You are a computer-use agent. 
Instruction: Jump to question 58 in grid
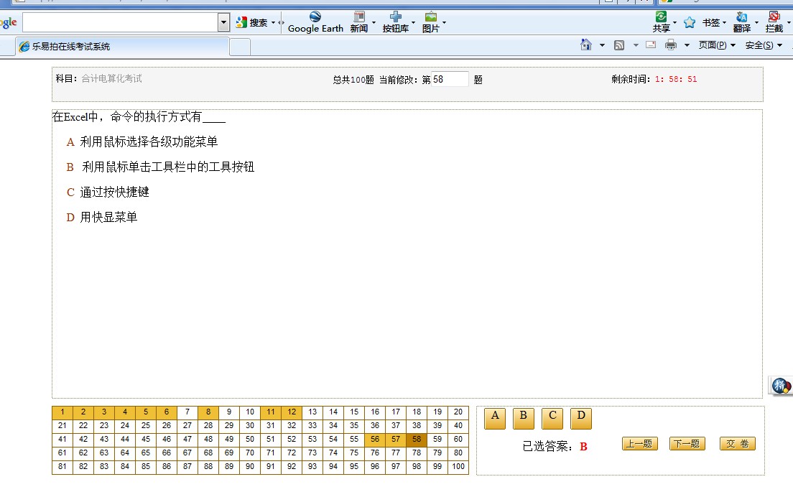417,440
